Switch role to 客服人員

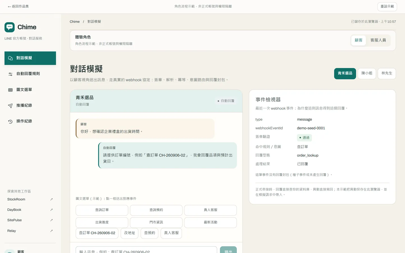click(x=378, y=40)
